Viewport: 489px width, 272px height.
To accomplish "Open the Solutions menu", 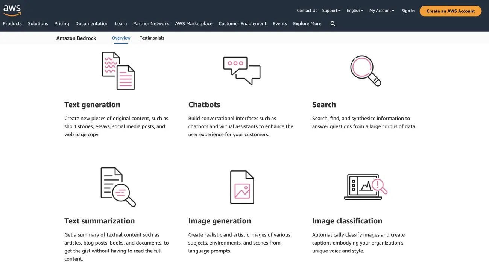I will point(38,23).
